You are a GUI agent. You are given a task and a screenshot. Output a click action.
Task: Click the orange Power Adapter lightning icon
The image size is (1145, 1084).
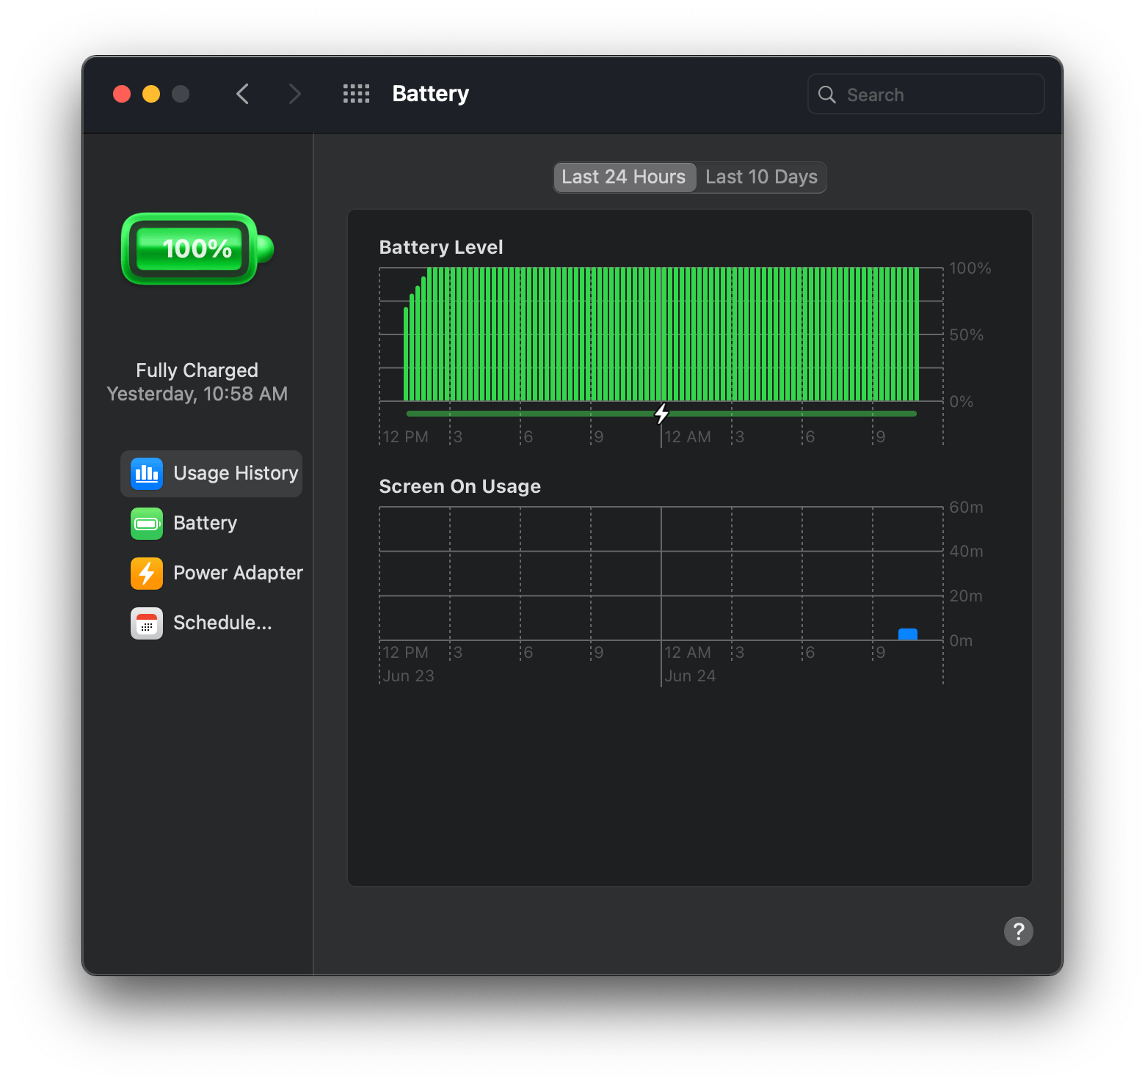pos(147,574)
